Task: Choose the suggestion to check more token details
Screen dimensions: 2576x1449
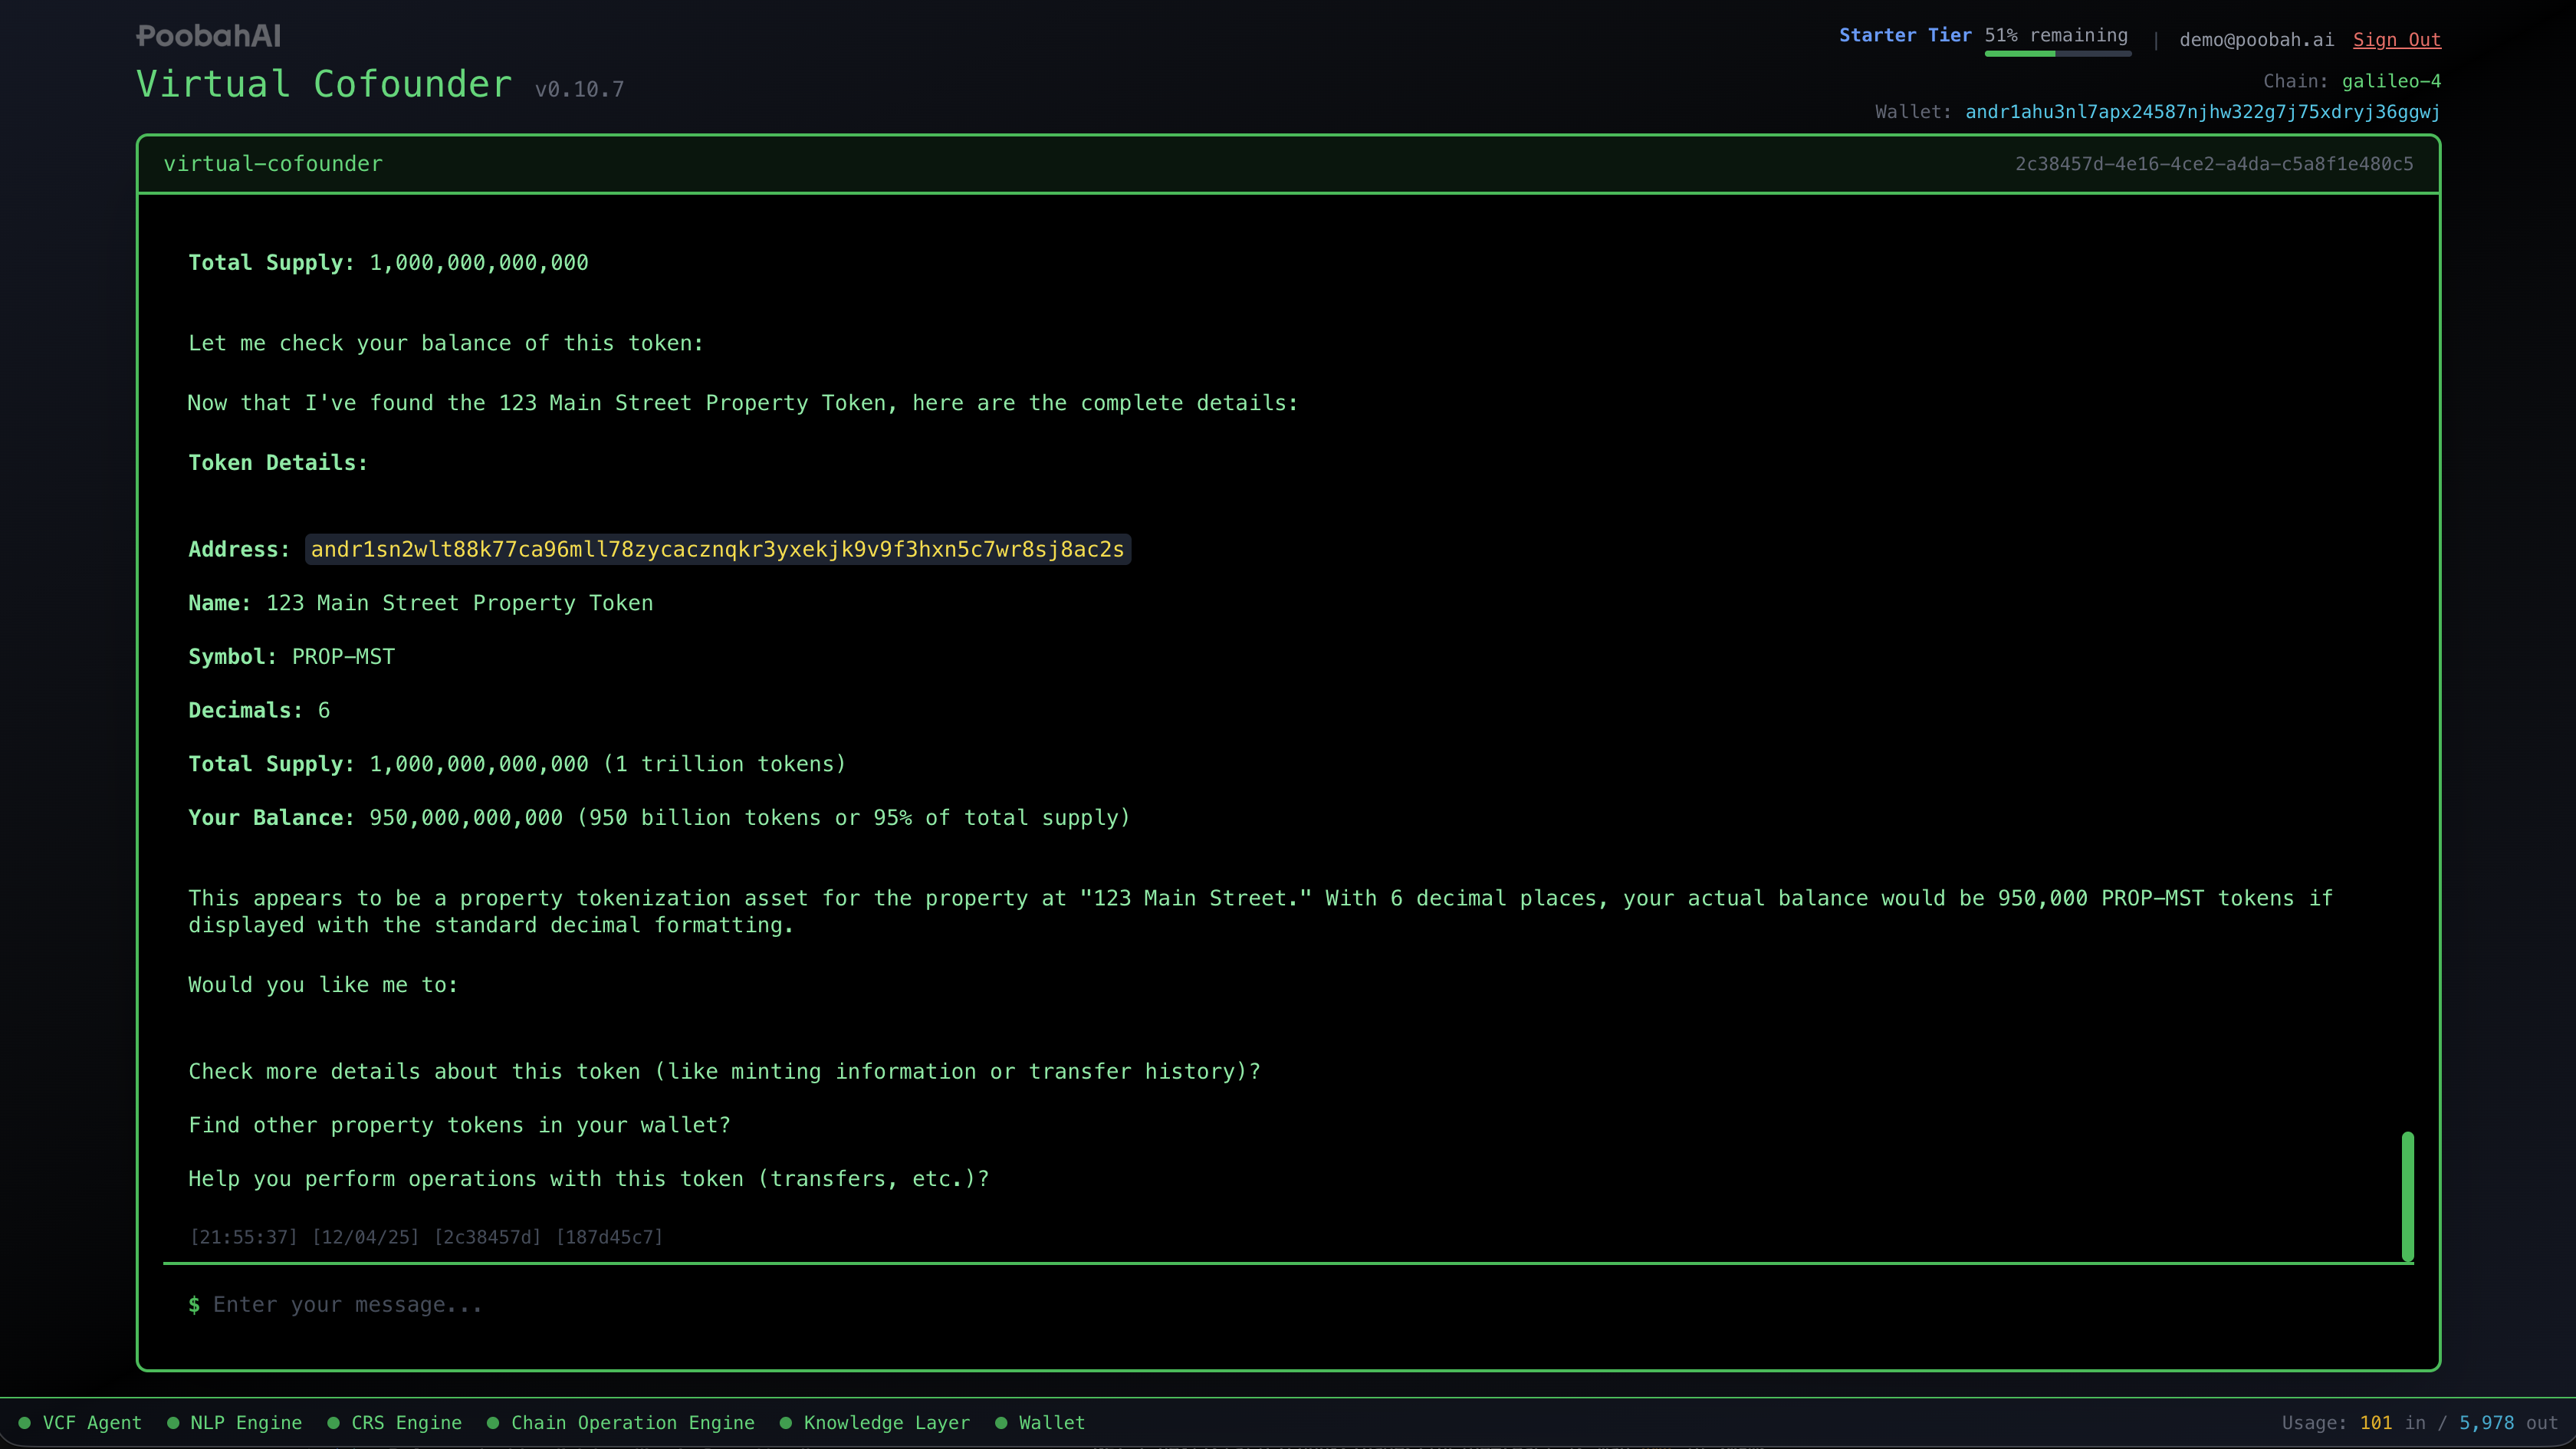Action: click(x=723, y=1071)
